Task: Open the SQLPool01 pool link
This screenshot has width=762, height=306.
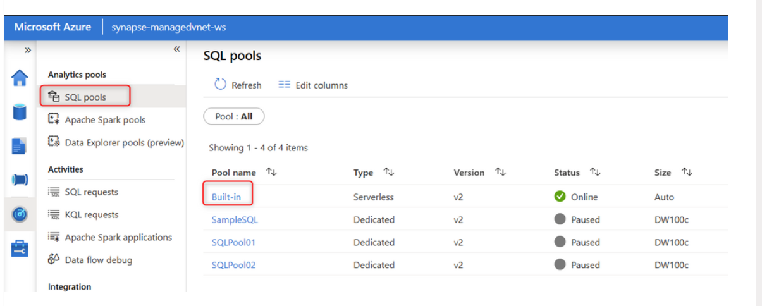Action: 233,242
